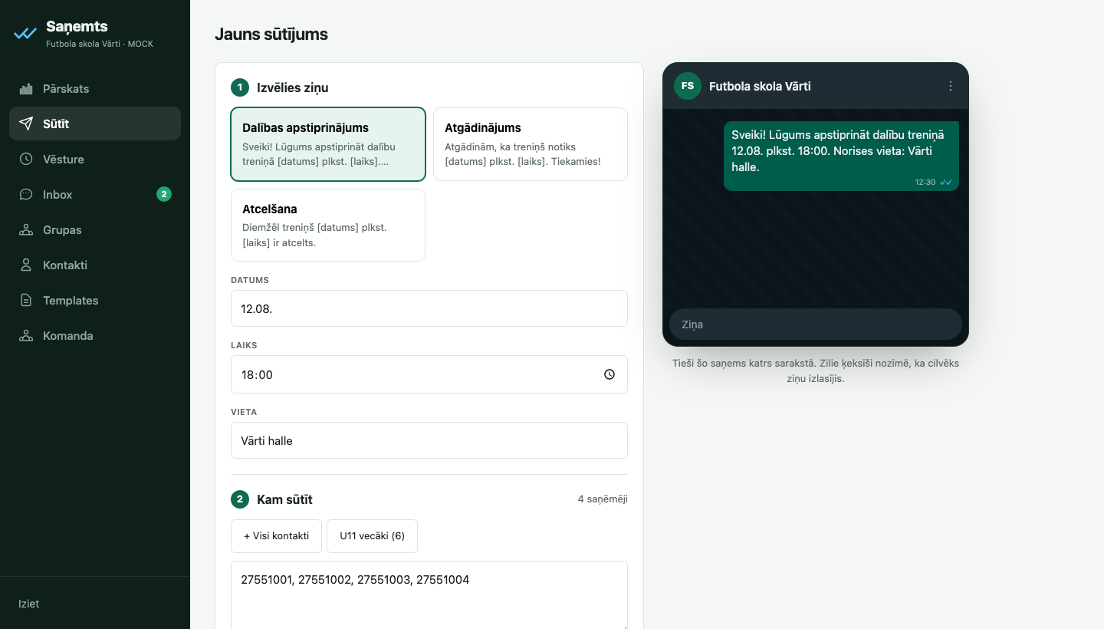Click the 12:30 timestamp in message bubble
The image size is (1104, 629).
pos(925,183)
